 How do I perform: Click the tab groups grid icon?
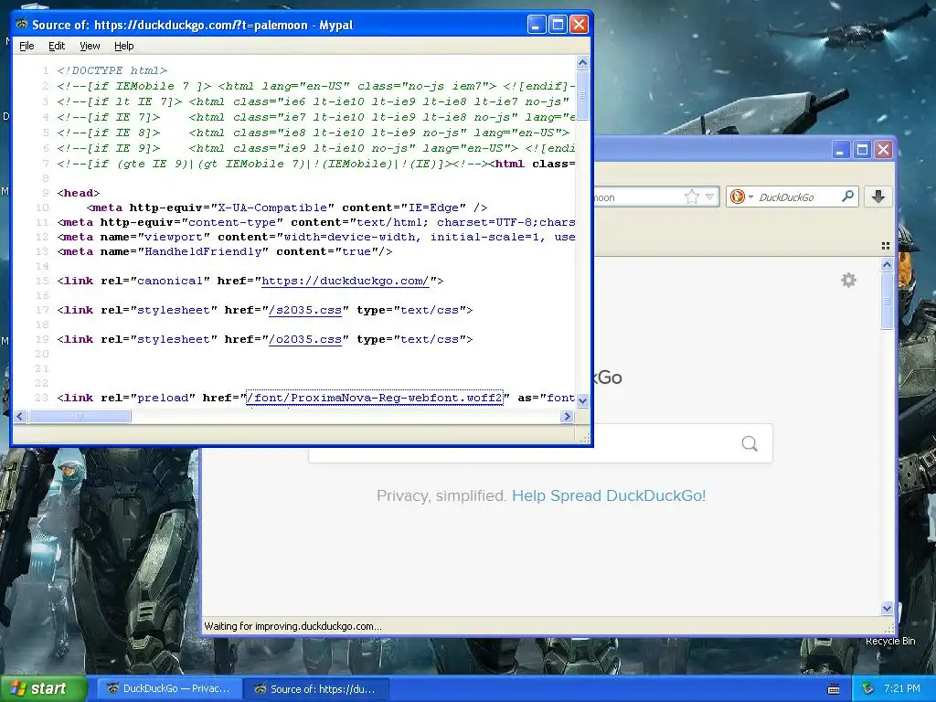coord(885,246)
